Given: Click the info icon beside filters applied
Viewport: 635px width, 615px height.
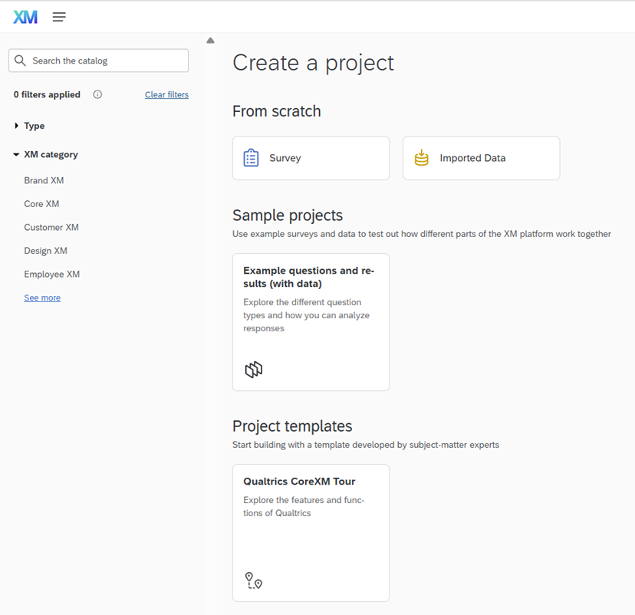Looking at the screenshot, I should [97, 95].
